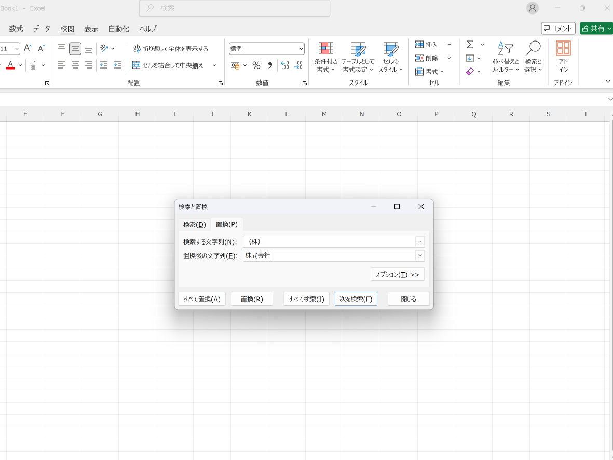
Task: Click the decrease font size icon
Action: coord(41,48)
